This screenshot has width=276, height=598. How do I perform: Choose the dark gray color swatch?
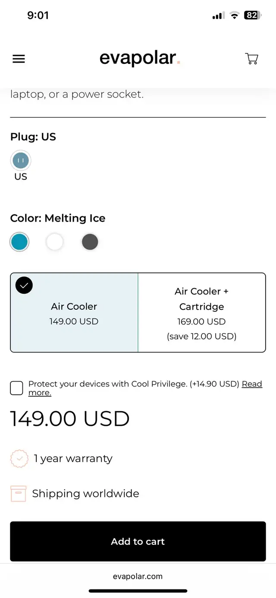(90, 242)
